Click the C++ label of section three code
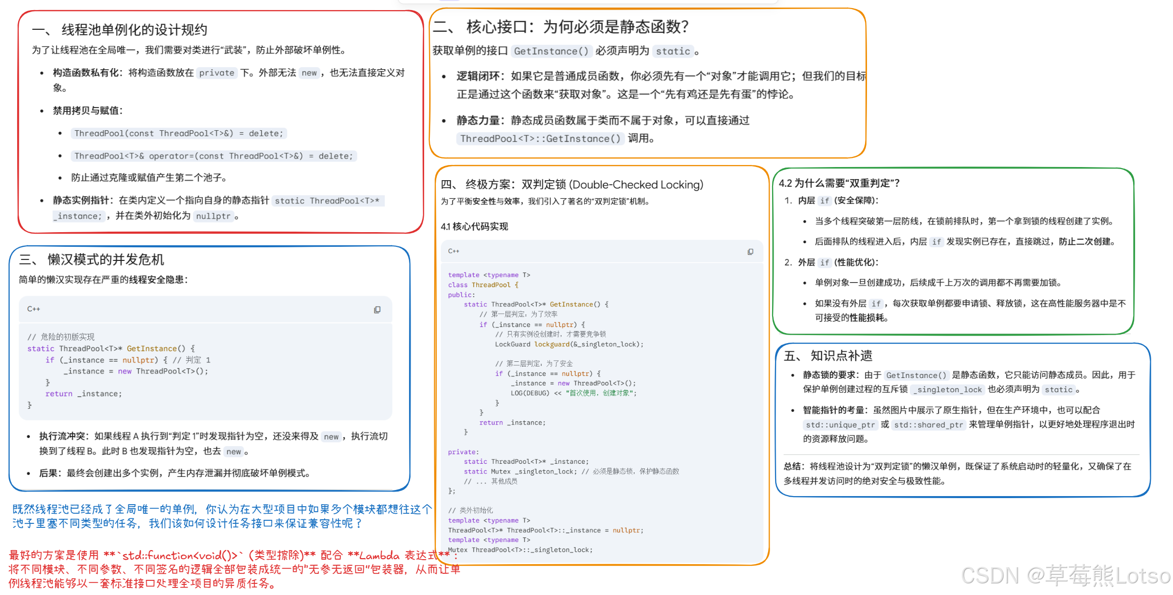The width and height of the screenshot is (1173, 595). tap(34, 309)
